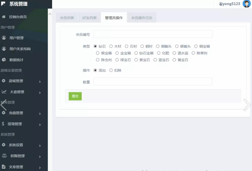Click the line chart icon beside 大盘管理
Image resolution: width=252 pixels, height=171 pixels.
tap(4, 92)
